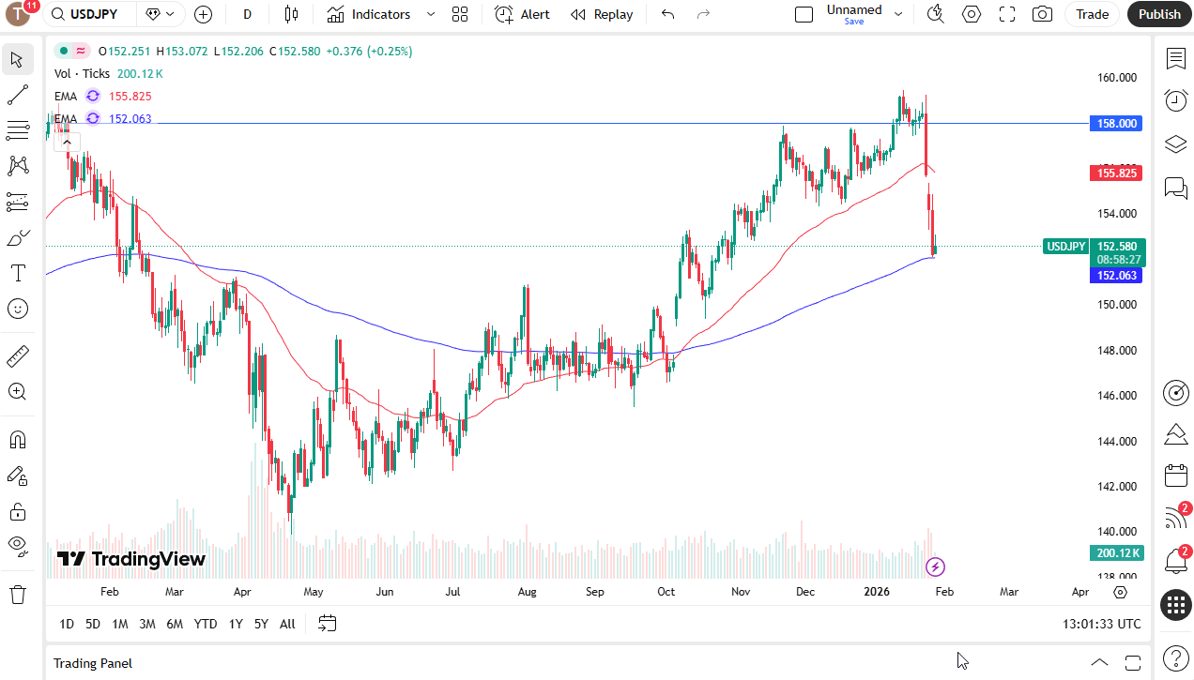Start bar Replay mode

pos(602,14)
